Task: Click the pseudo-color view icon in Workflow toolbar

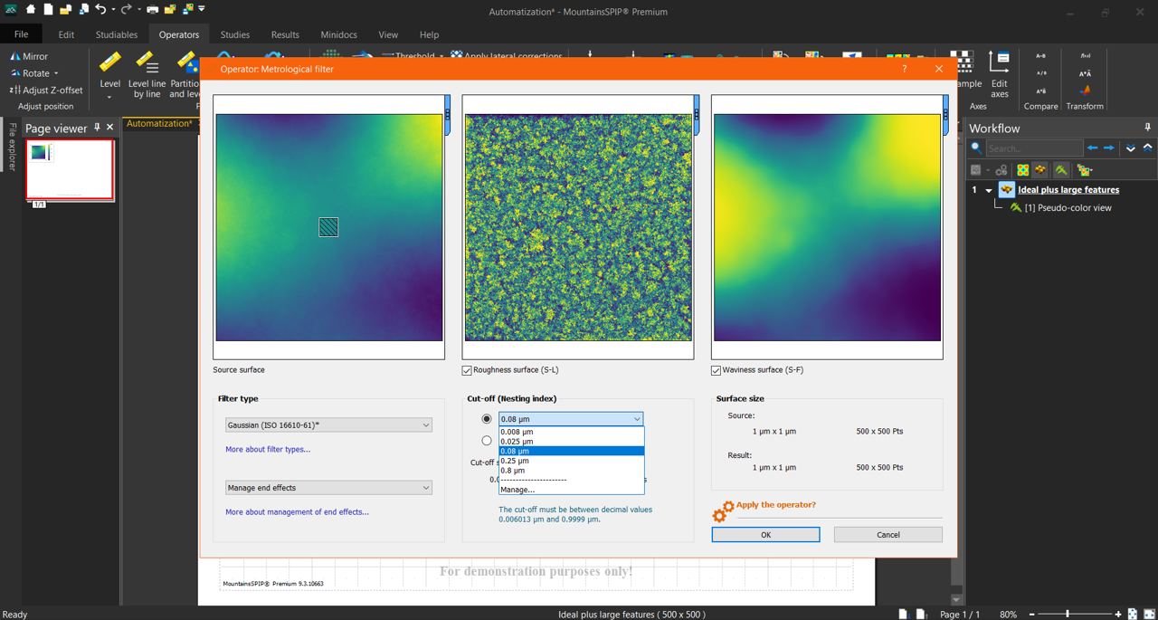Action: tap(1022, 170)
